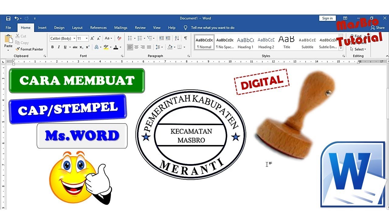This screenshot has width=389, height=218.
Task: Toggle Italic formatting
Action: [x=59, y=47]
